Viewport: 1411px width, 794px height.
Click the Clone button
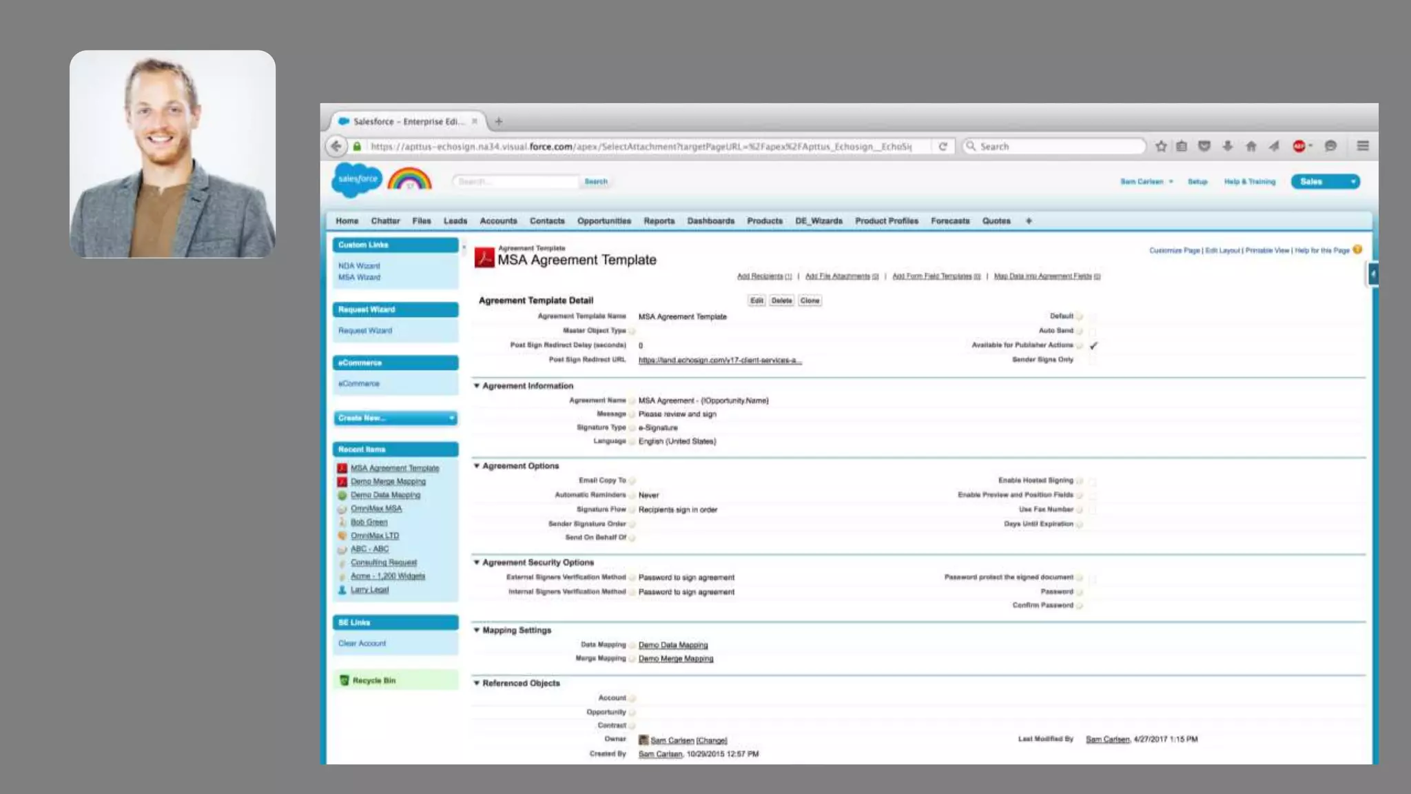click(810, 301)
